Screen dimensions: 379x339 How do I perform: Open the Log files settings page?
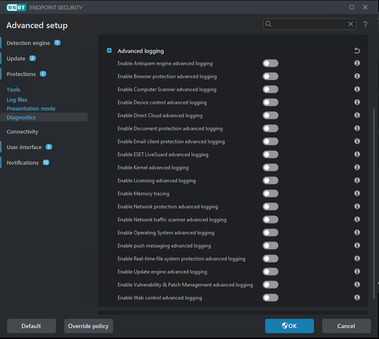point(17,100)
